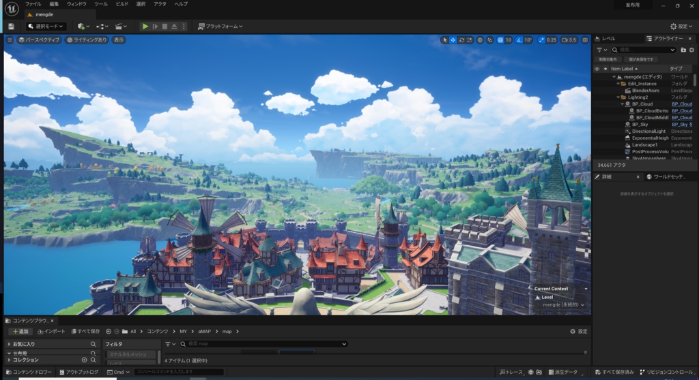Collapse the Lighting2 folder
Viewport: 699px width, 380px height.
pos(618,97)
